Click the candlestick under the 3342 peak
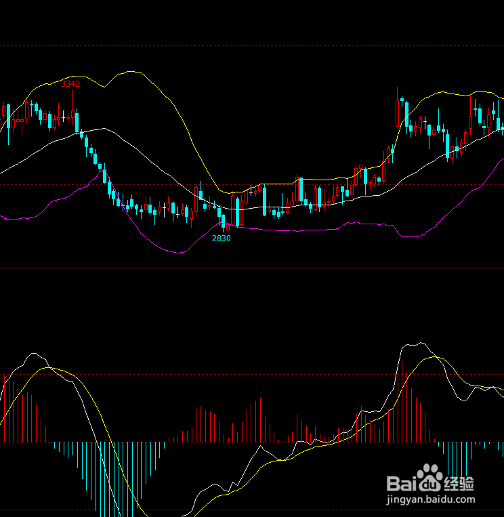This screenshot has width=504, height=517. tap(73, 107)
